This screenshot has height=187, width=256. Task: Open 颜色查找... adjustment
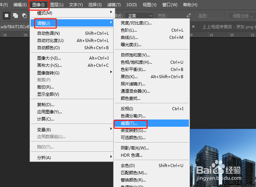point(151,98)
